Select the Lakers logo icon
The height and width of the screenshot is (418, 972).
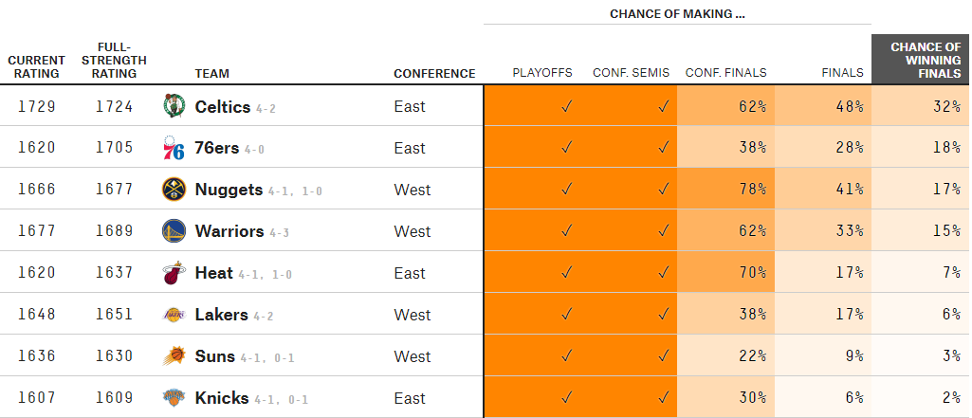(x=174, y=315)
